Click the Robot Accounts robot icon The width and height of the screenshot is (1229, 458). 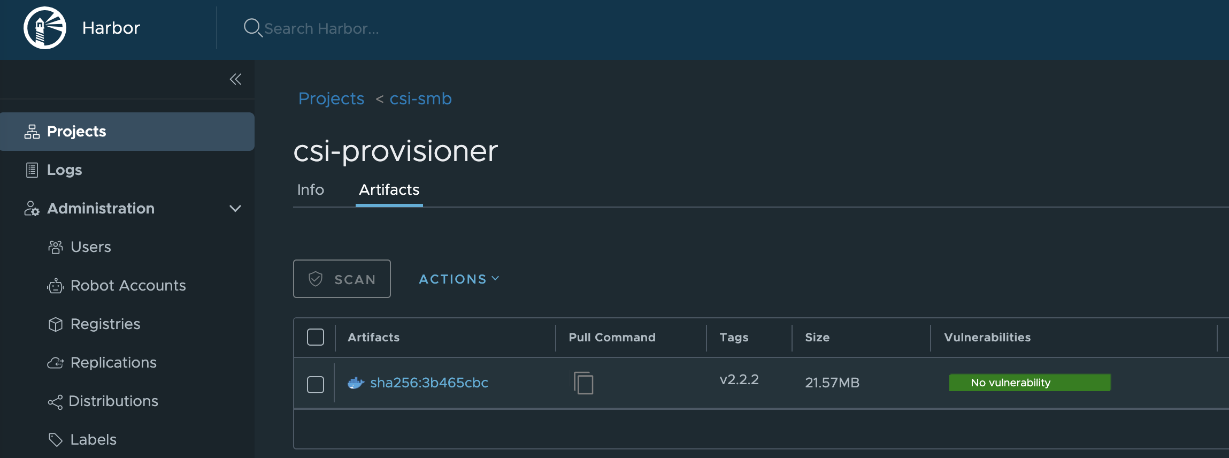[56, 286]
